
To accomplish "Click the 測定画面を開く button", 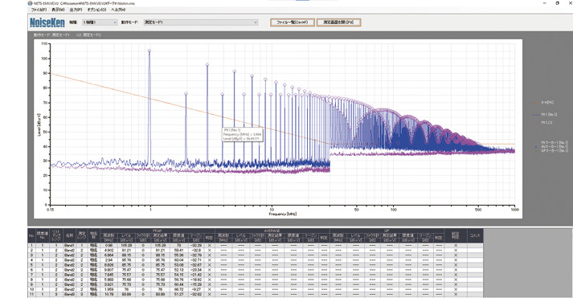I will click(338, 22).
